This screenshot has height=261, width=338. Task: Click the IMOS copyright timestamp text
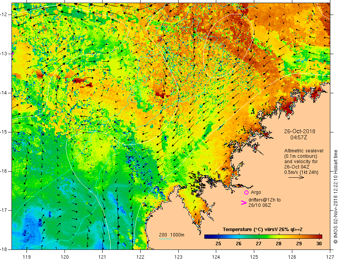point(335,197)
